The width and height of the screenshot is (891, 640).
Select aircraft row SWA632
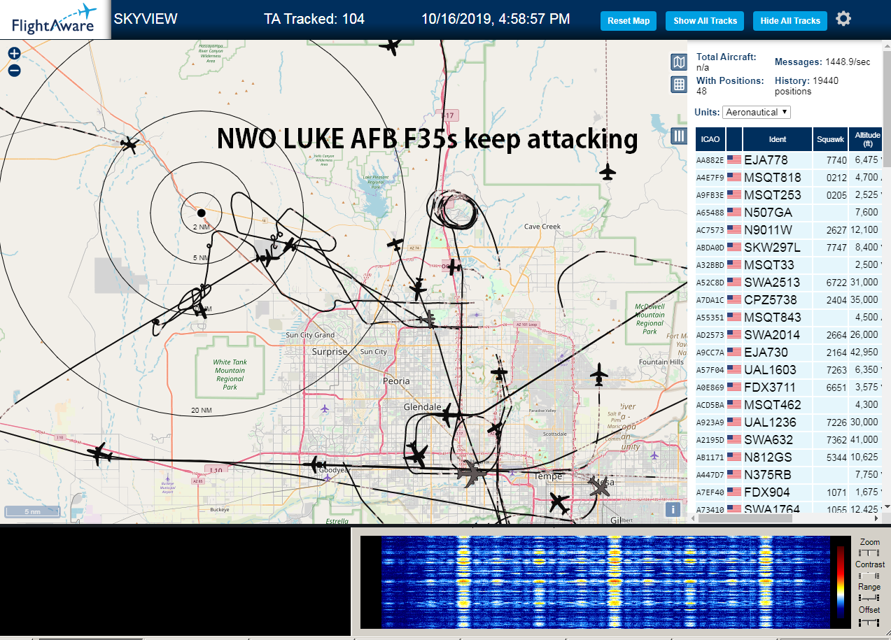tap(789, 440)
